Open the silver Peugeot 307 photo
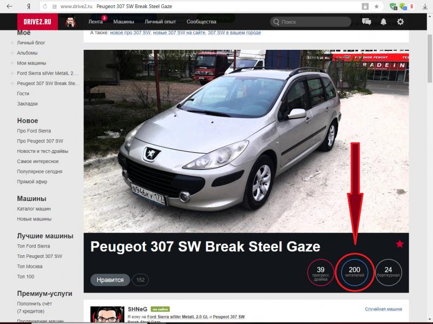Image resolution: width=433 pixels, height=324 pixels. (x=246, y=141)
